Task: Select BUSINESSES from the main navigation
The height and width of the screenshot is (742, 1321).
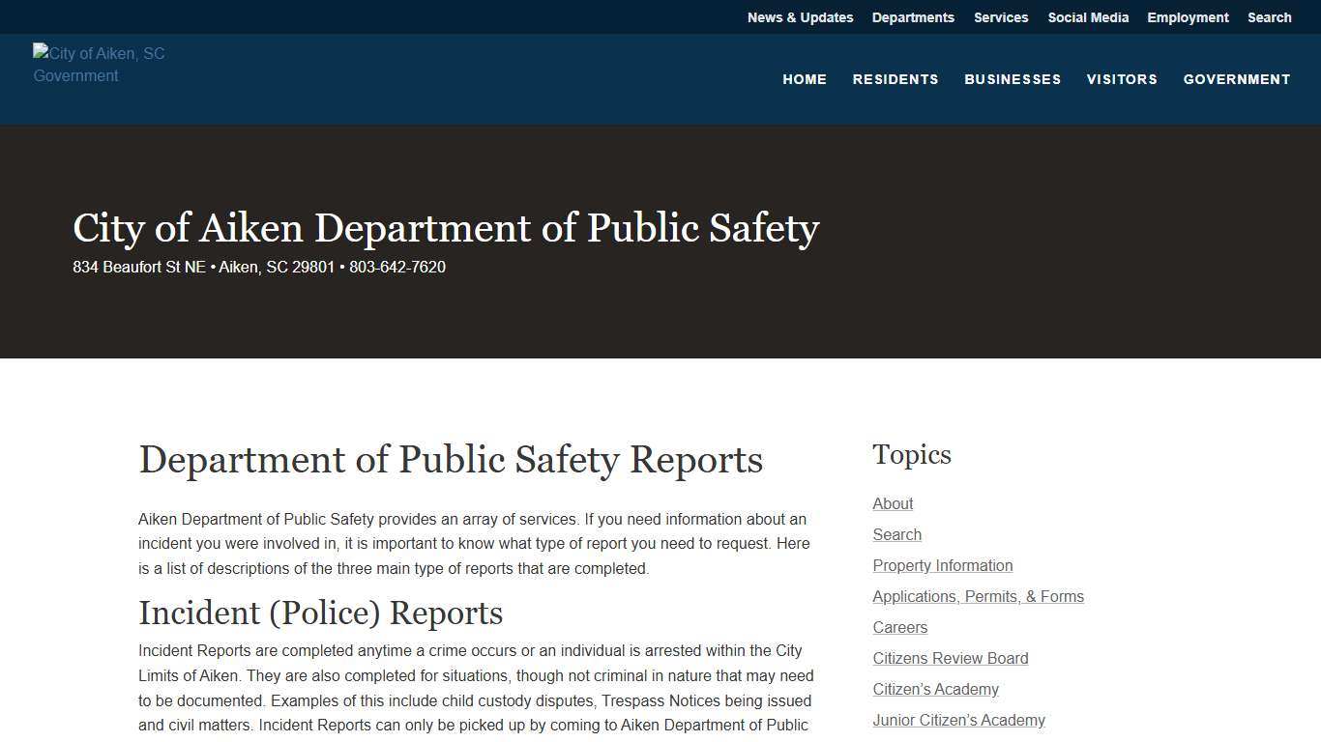Action: pyautogui.click(x=1013, y=79)
